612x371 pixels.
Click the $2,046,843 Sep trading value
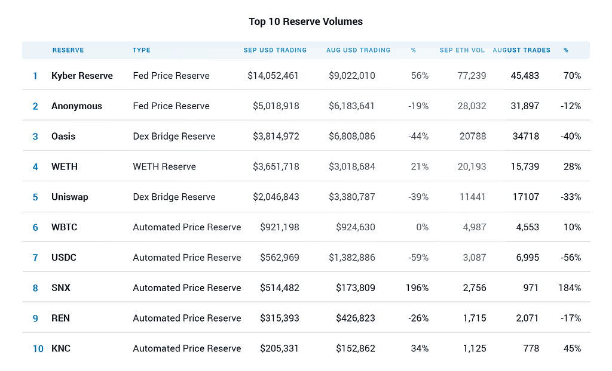[x=276, y=197]
